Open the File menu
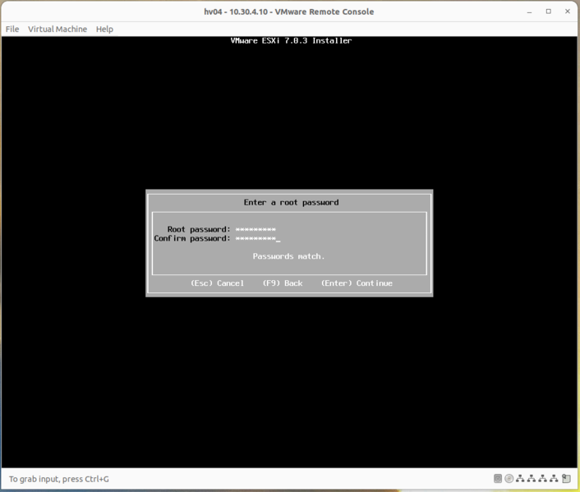Viewport: 580px width, 492px height. (x=12, y=30)
